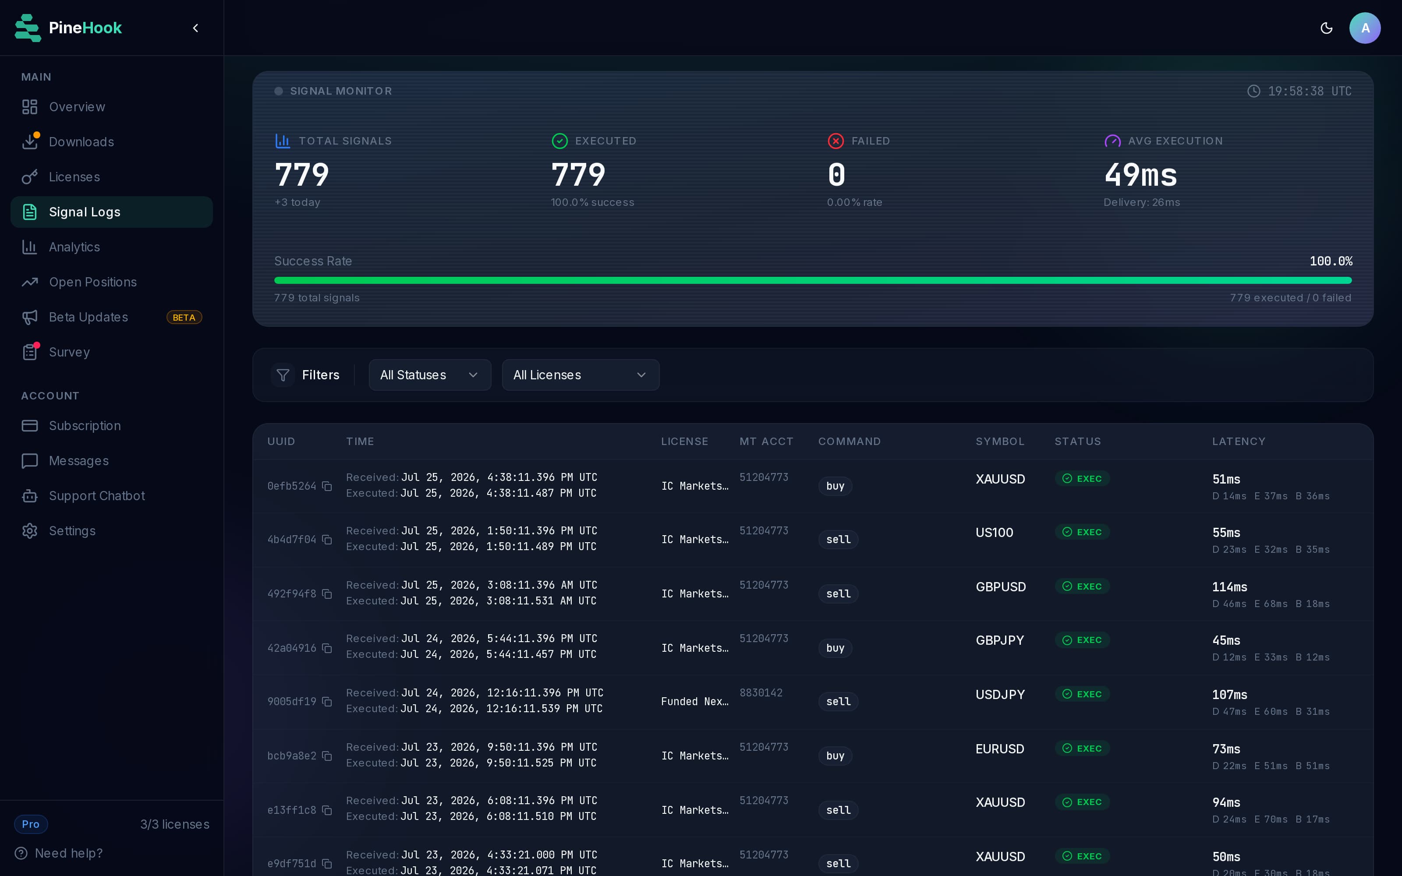Open the All Statuses dropdown

(430, 375)
